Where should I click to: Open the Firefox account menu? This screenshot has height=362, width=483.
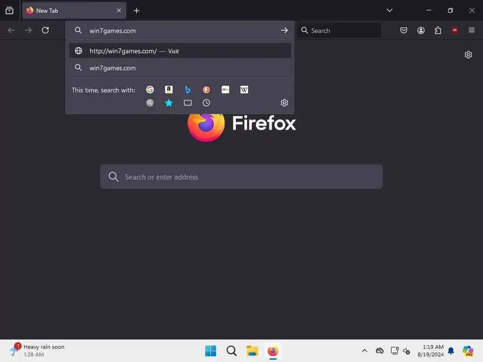click(421, 30)
